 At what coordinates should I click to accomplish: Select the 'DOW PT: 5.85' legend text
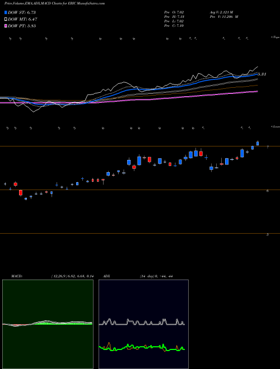22,26
